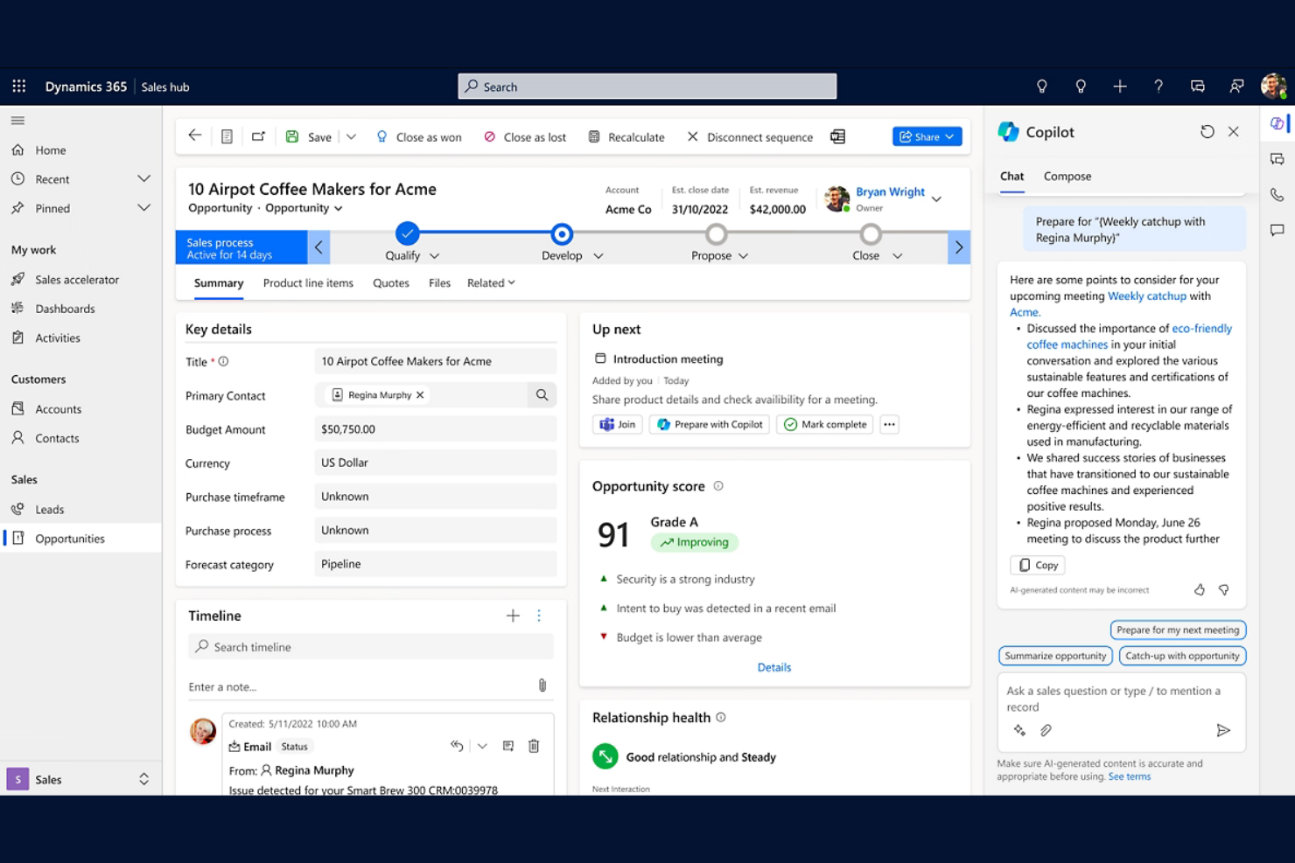1295x863 pixels.
Task: Expand the Propose stage dropdown
Action: (743, 256)
